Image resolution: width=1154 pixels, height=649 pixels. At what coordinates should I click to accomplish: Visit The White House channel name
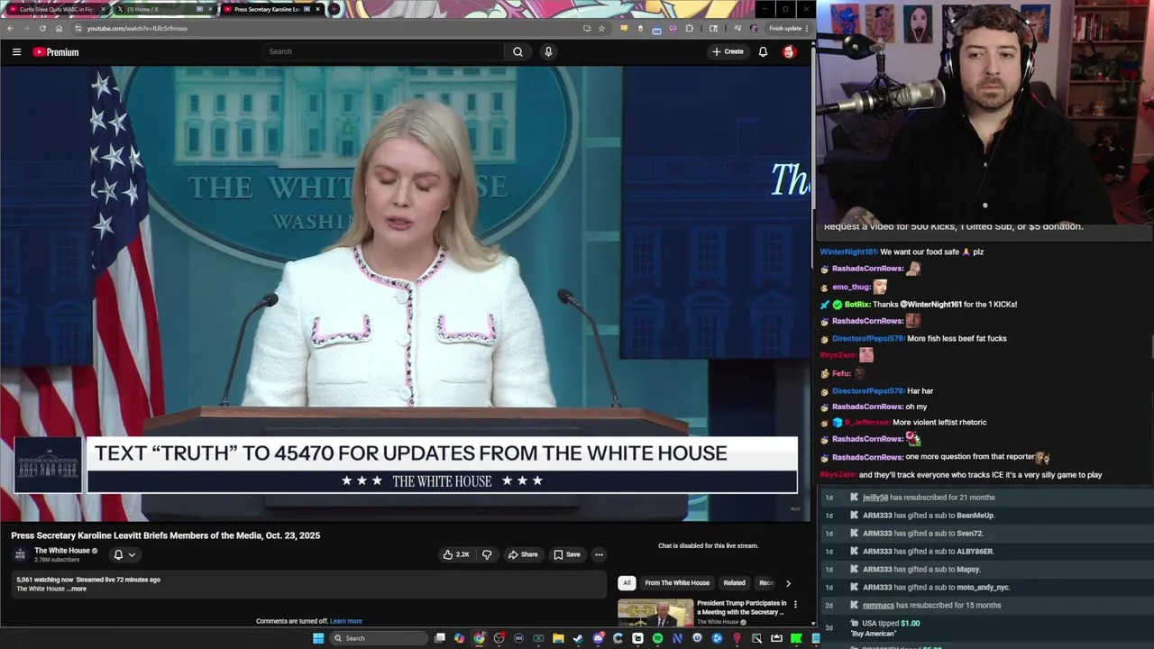pyautogui.click(x=62, y=551)
